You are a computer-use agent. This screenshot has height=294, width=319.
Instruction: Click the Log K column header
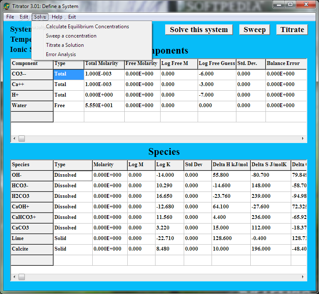[169, 165]
